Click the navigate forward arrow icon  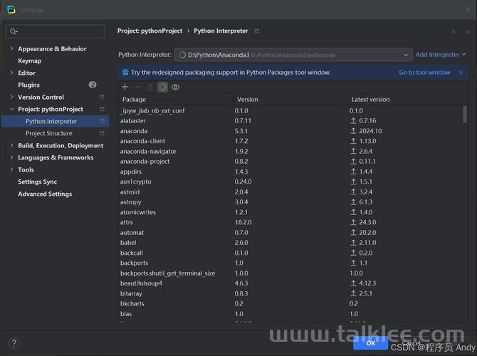(466, 31)
